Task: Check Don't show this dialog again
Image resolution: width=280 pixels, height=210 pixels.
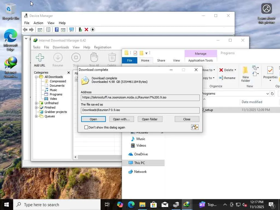Action: (x=86, y=127)
